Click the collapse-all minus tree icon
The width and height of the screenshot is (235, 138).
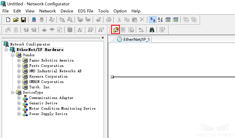[186, 20]
